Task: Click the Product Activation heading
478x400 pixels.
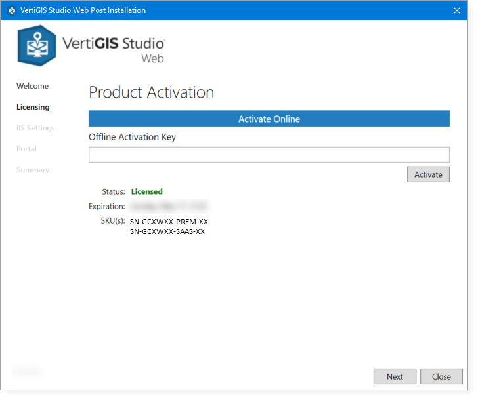Action: (151, 92)
